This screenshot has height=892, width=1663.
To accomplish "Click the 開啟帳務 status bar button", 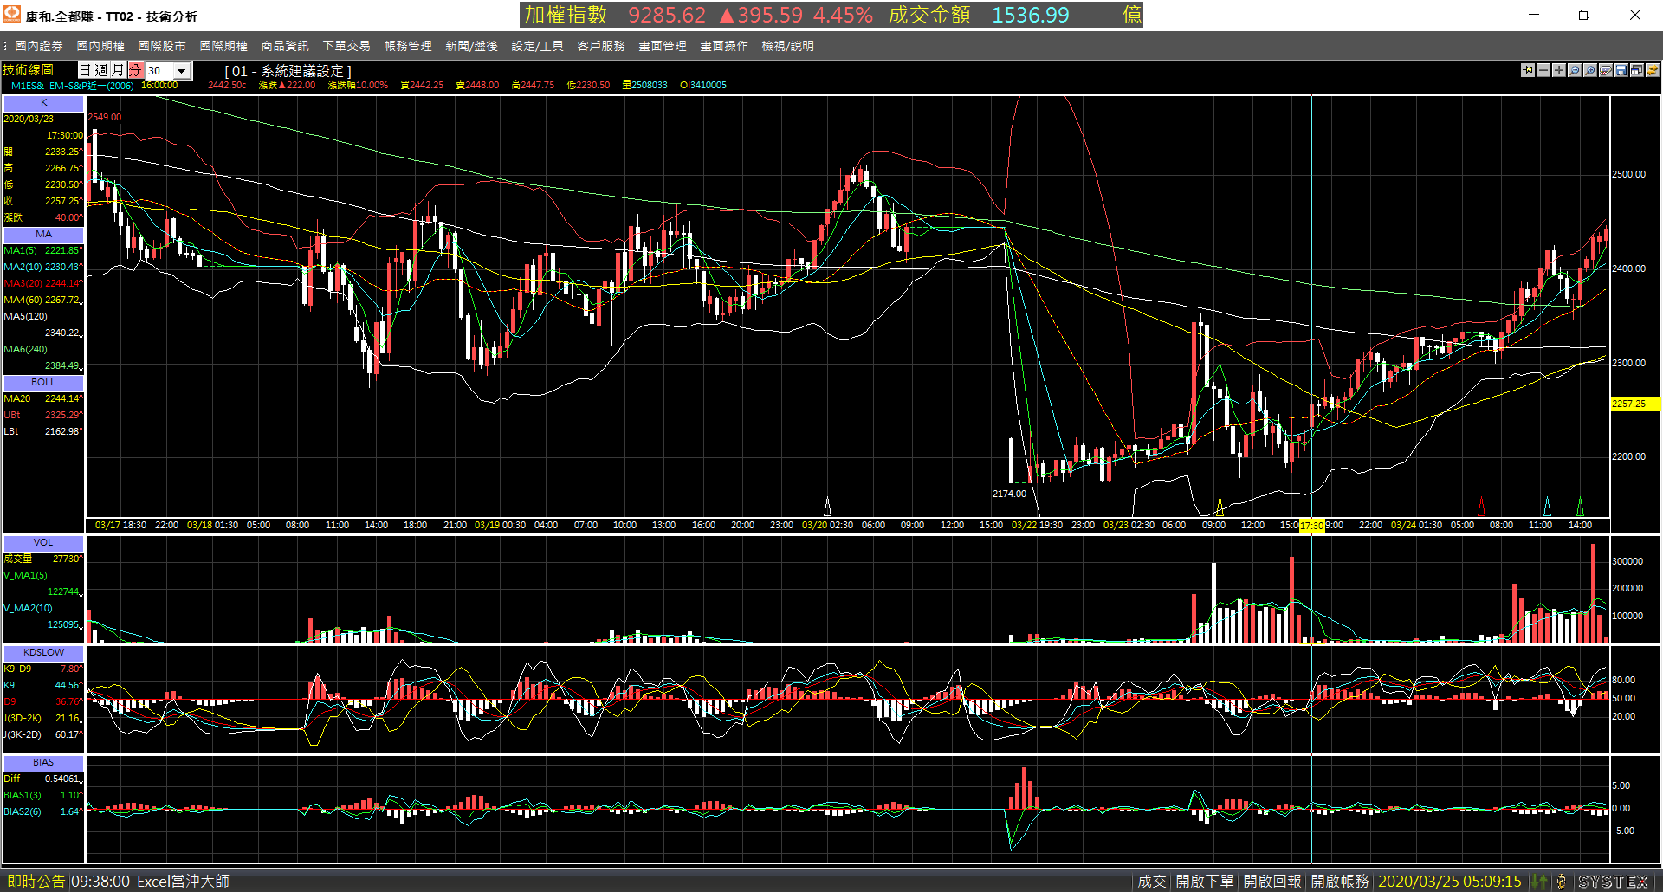I will (x=1340, y=882).
